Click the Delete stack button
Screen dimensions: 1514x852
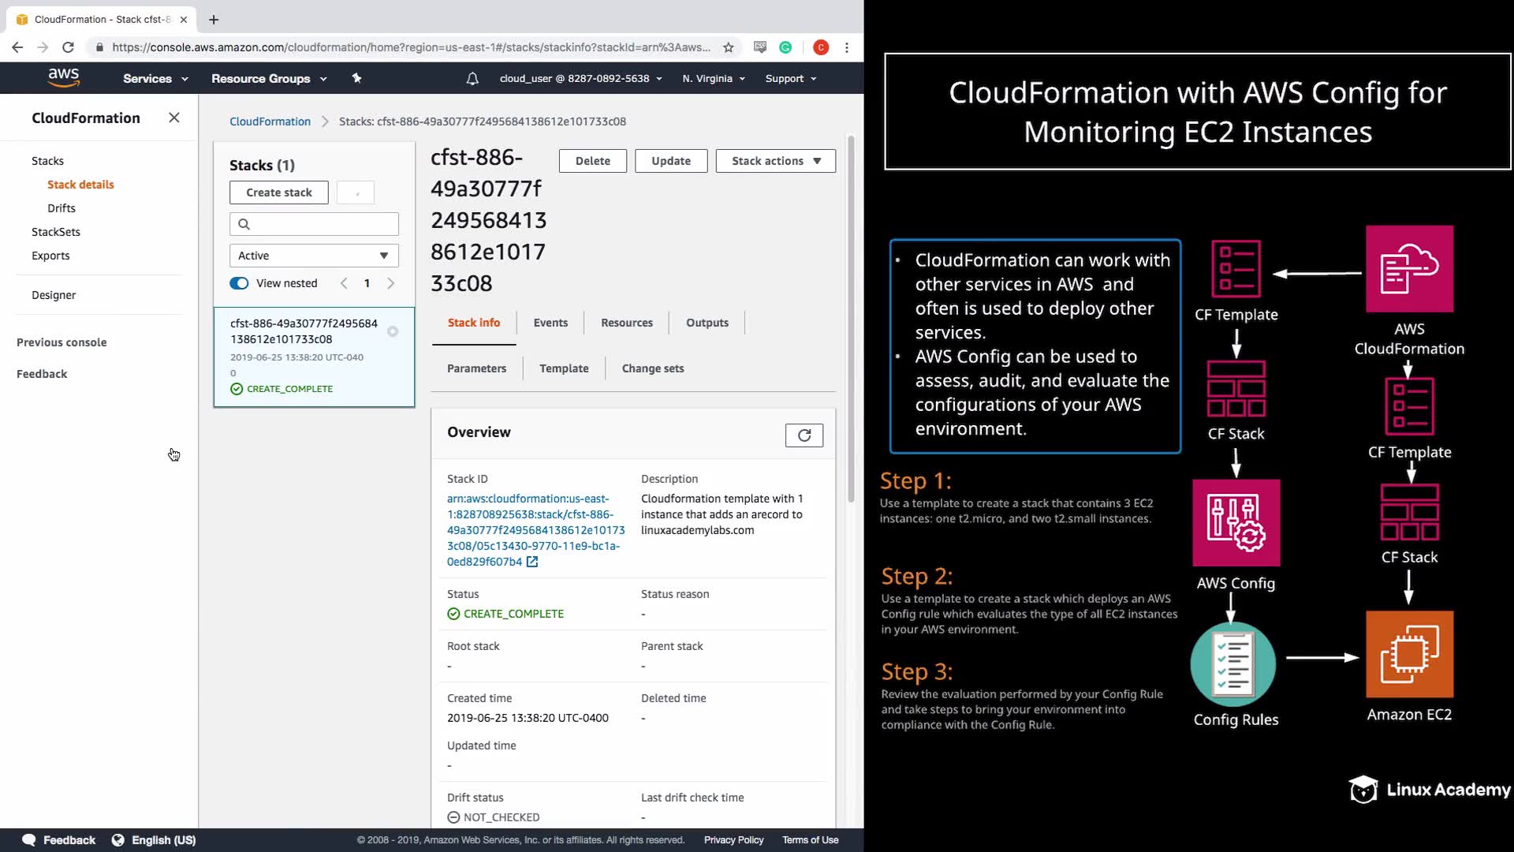(x=592, y=161)
